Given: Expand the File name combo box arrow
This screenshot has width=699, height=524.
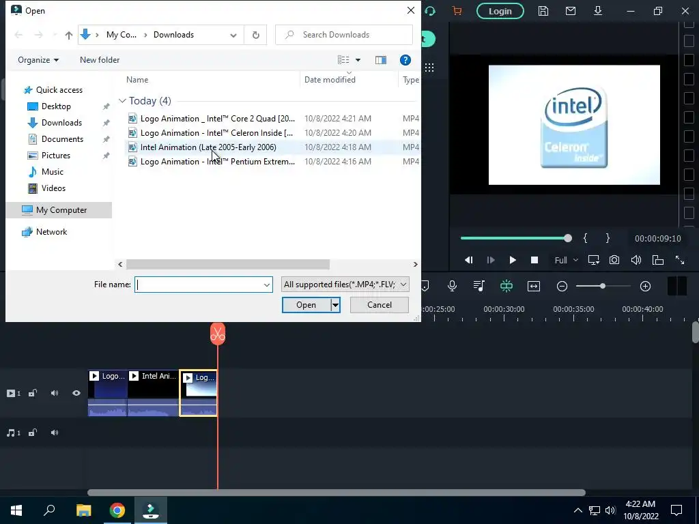Looking at the screenshot, I should point(267,285).
